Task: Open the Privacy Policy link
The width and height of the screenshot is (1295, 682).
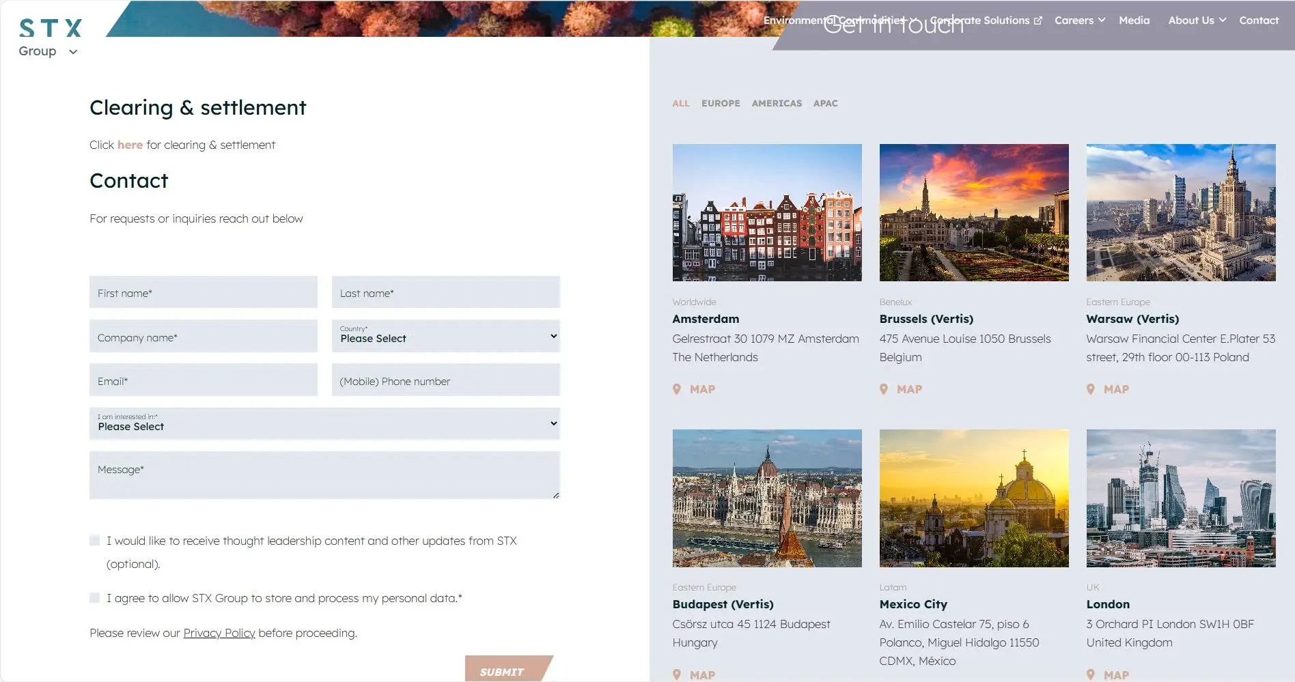Action: pos(219,633)
